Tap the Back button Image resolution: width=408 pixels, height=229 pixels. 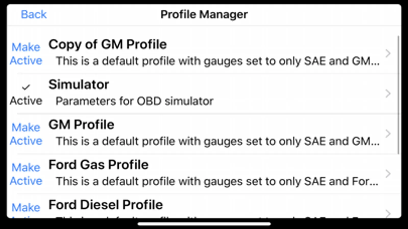tap(34, 15)
